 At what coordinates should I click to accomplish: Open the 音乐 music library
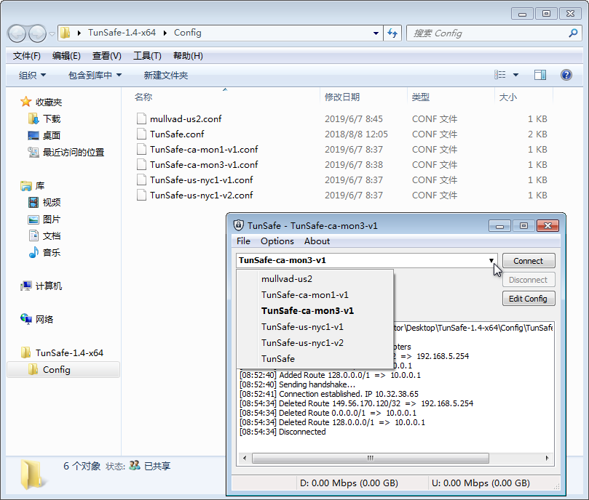[x=44, y=252]
